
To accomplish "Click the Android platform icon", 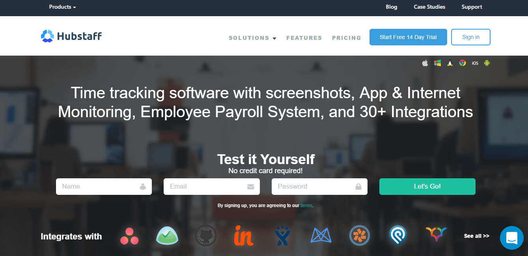I will point(487,63).
